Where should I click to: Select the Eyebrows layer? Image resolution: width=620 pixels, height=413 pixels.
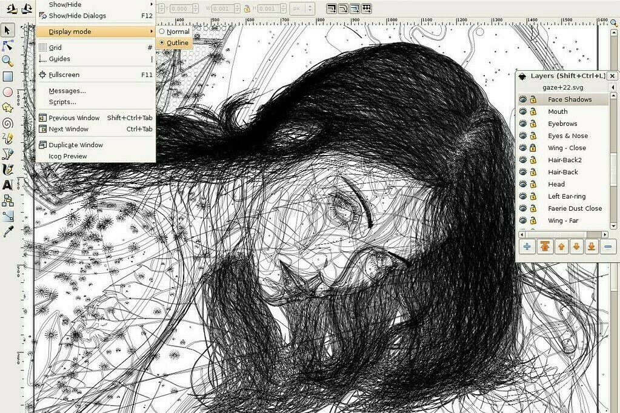coord(562,124)
